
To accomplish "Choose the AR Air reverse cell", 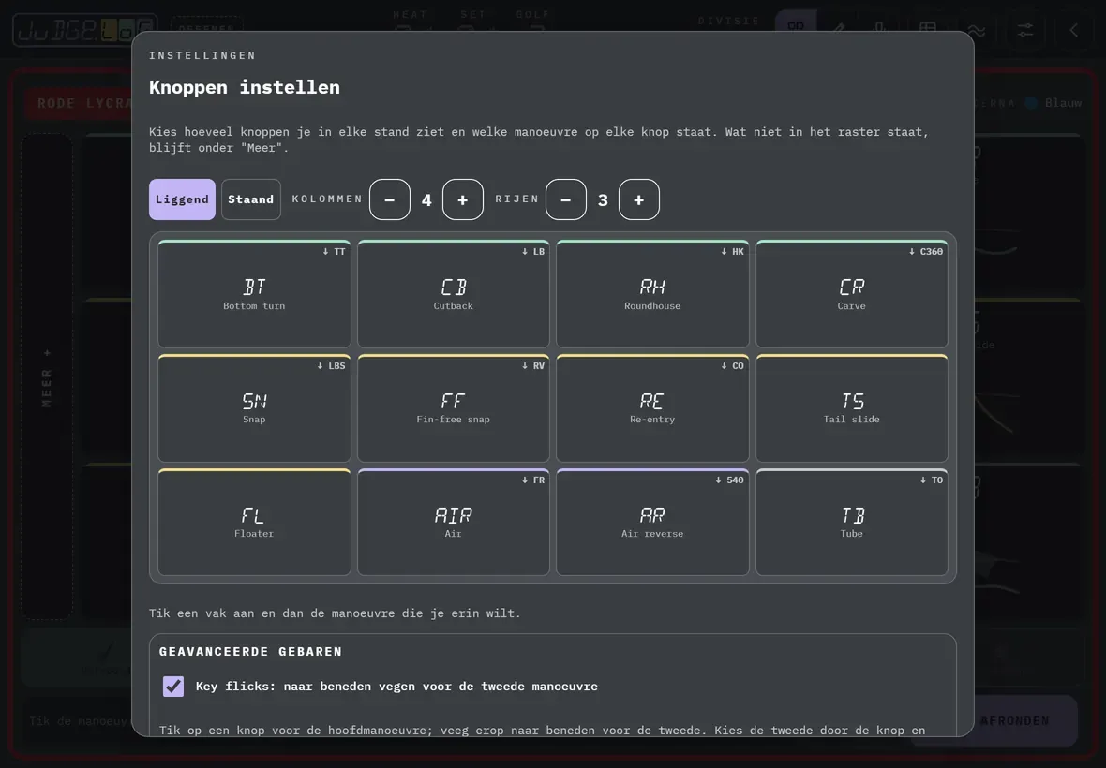I will coord(652,522).
